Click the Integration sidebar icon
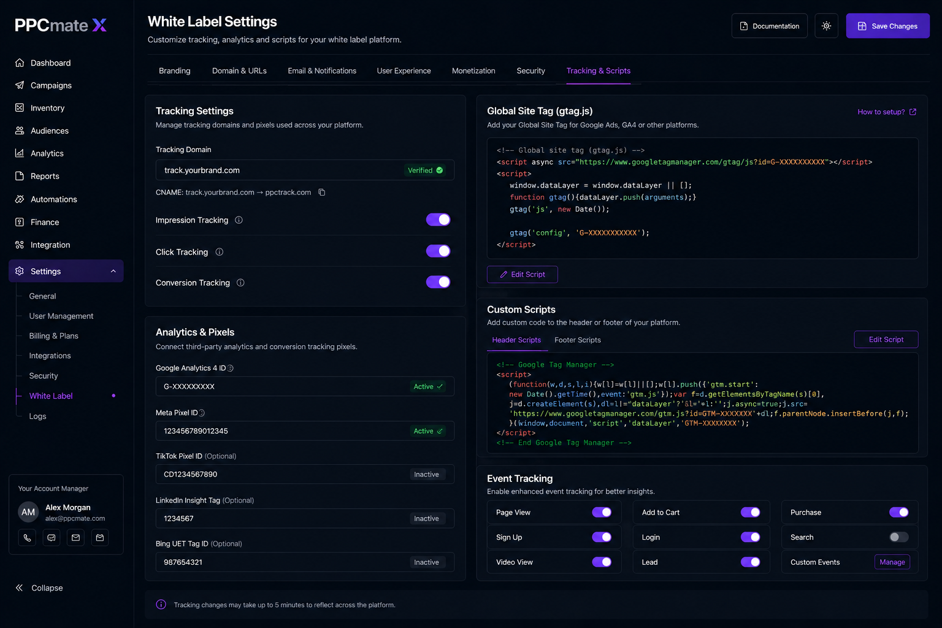Image resolution: width=942 pixels, height=628 pixels. [x=20, y=245]
